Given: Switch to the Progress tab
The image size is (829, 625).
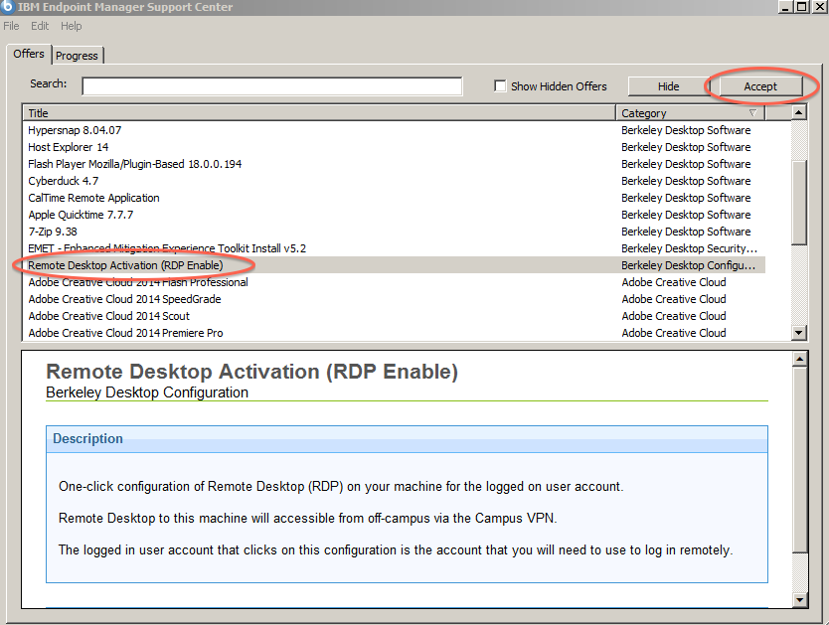Looking at the screenshot, I should coord(78,56).
